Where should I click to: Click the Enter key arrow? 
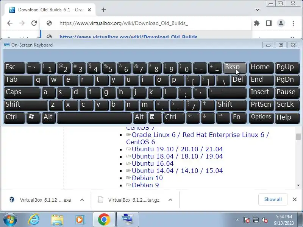[x=227, y=93]
